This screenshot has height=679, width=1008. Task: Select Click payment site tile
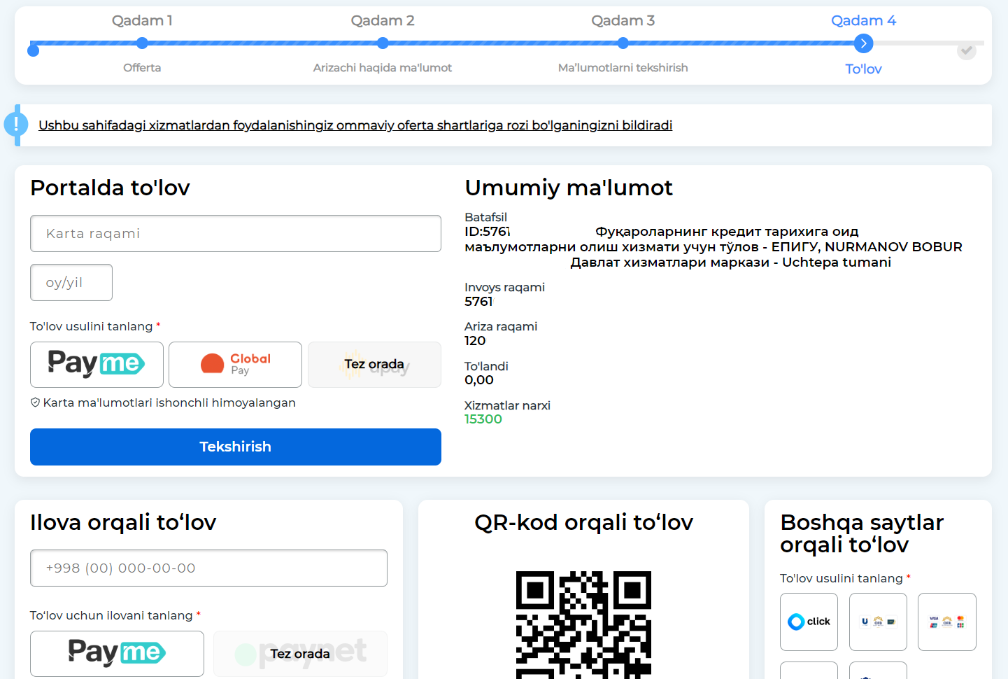[x=809, y=622]
